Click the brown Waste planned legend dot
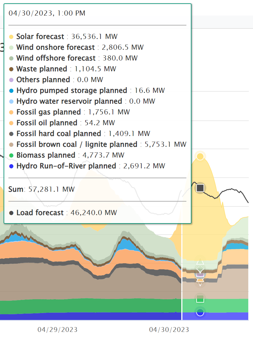Image resolution: width=253 pixels, height=337 pixels. 11,69
